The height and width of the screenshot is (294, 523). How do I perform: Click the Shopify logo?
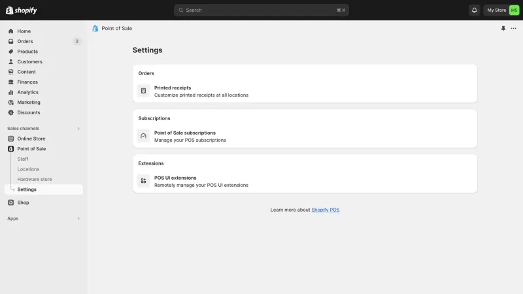(x=22, y=10)
